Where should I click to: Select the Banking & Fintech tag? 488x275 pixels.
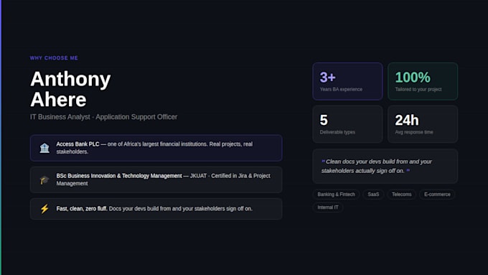point(336,195)
